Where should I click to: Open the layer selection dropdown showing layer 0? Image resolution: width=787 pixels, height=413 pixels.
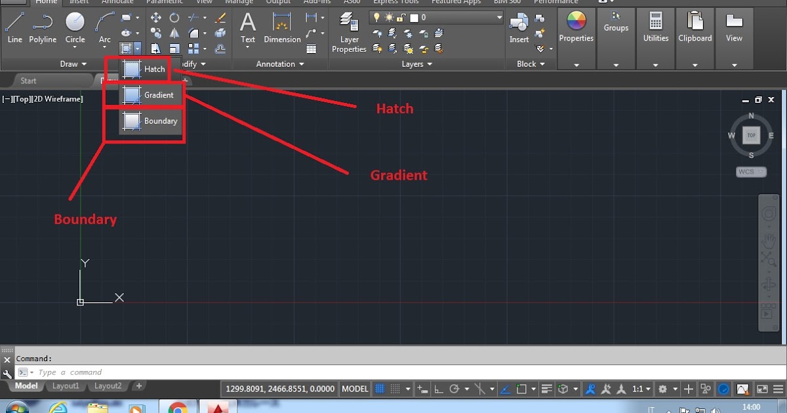[x=500, y=17]
